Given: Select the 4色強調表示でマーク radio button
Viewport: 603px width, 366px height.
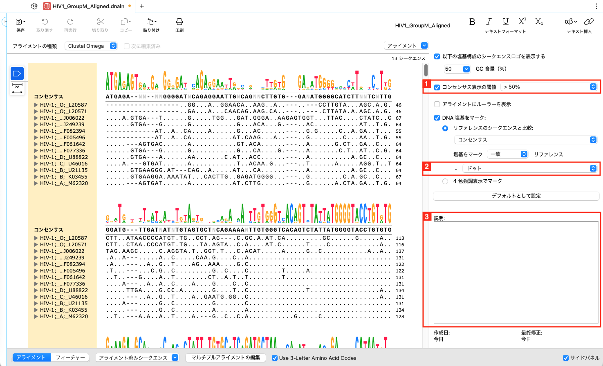Looking at the screenshot, I should pos(446,182).
